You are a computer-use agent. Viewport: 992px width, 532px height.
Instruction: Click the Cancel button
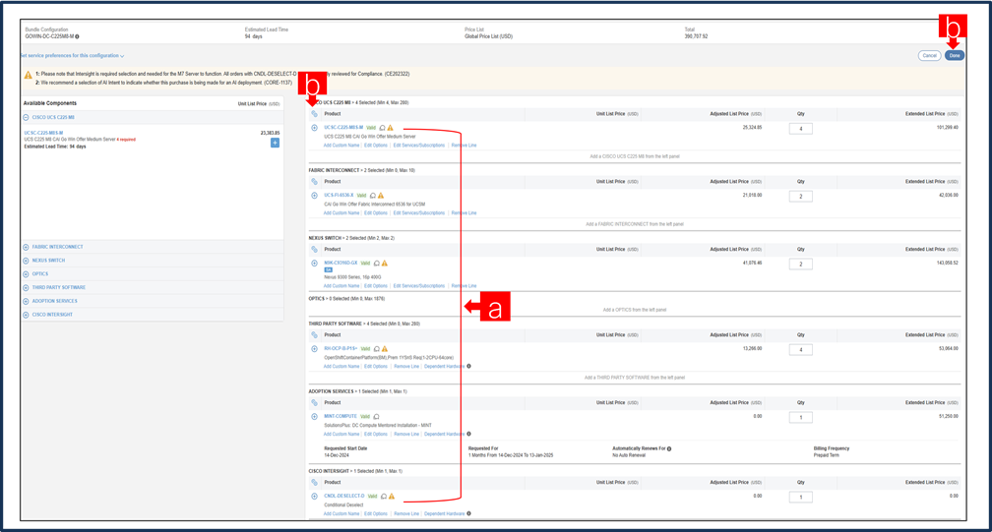coord(929,56)
